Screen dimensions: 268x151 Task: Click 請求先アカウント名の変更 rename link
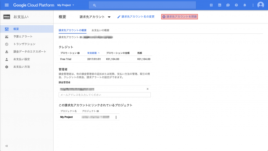pyautogui.click(x=138, y=16)
